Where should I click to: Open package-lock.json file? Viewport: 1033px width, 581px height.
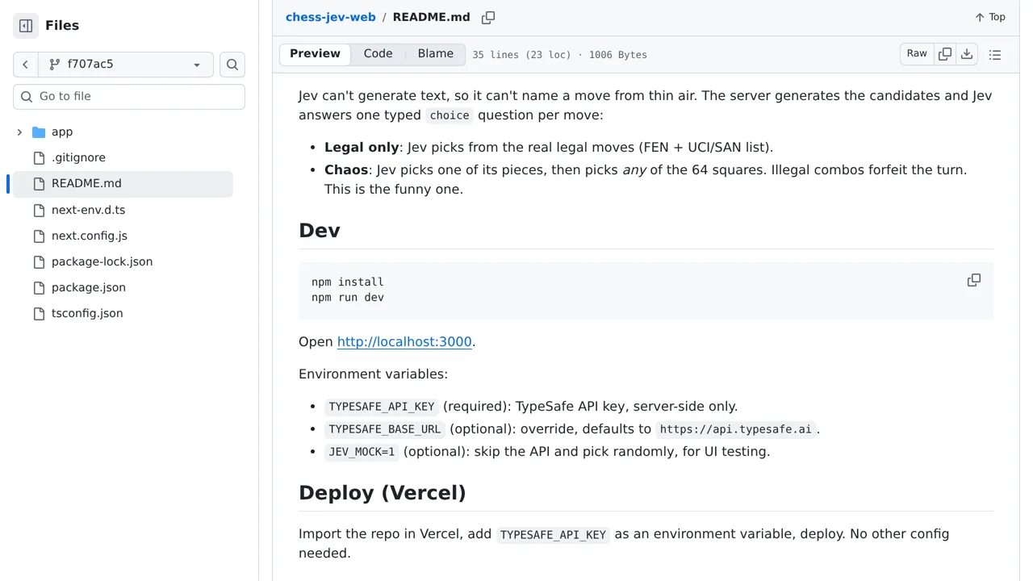tap(102, 261)
